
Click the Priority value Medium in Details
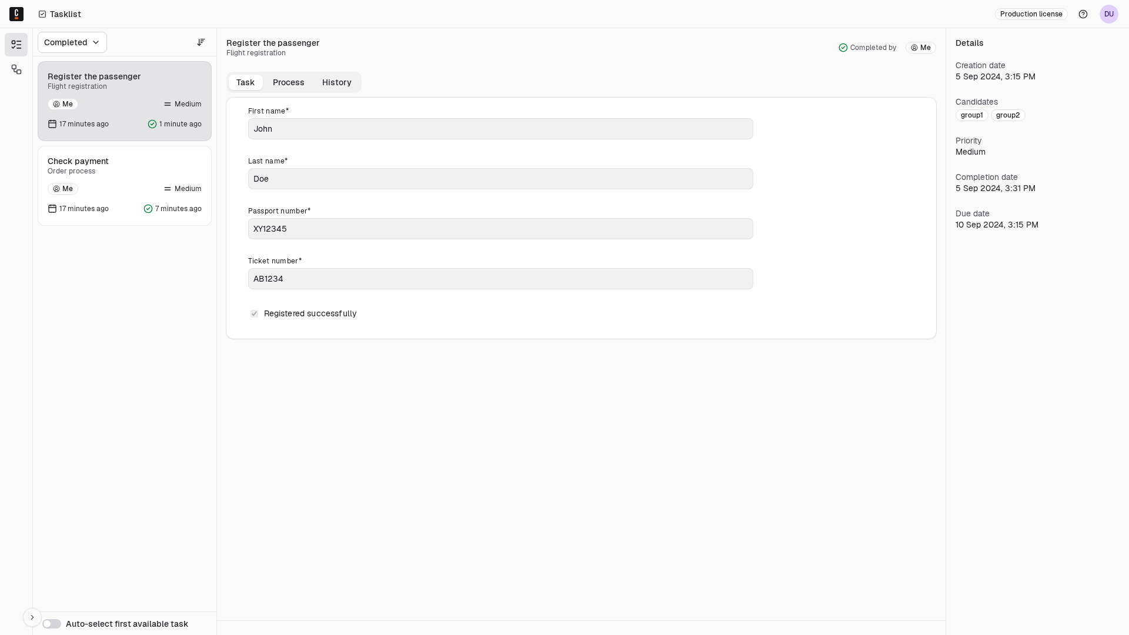pos(970,152)
